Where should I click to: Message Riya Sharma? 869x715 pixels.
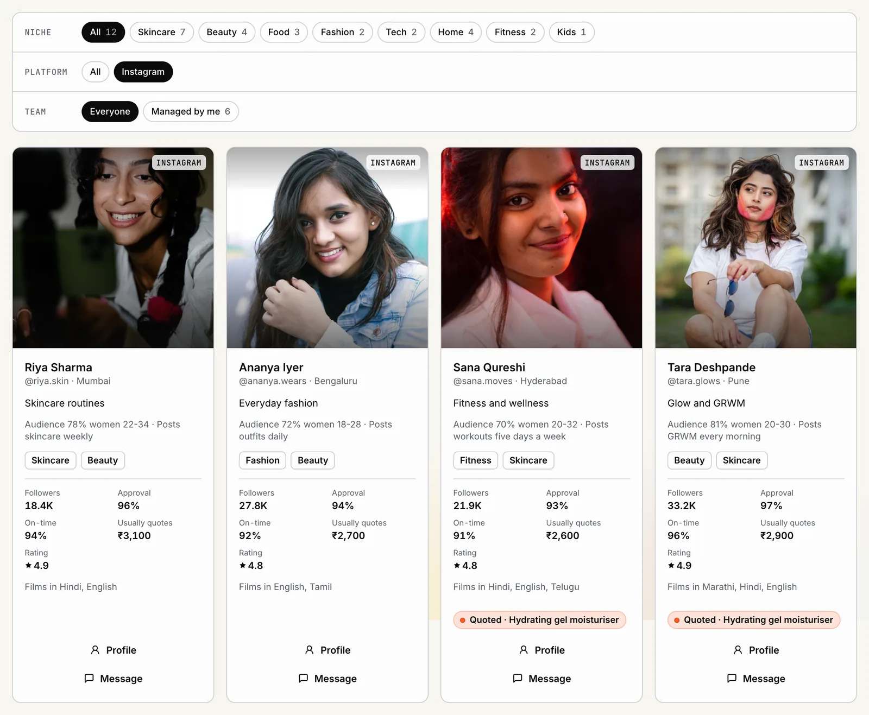click(x=113, y=679)
